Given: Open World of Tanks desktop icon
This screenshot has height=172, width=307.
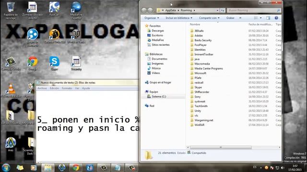Looking at the screenshot, I should 76,36.
